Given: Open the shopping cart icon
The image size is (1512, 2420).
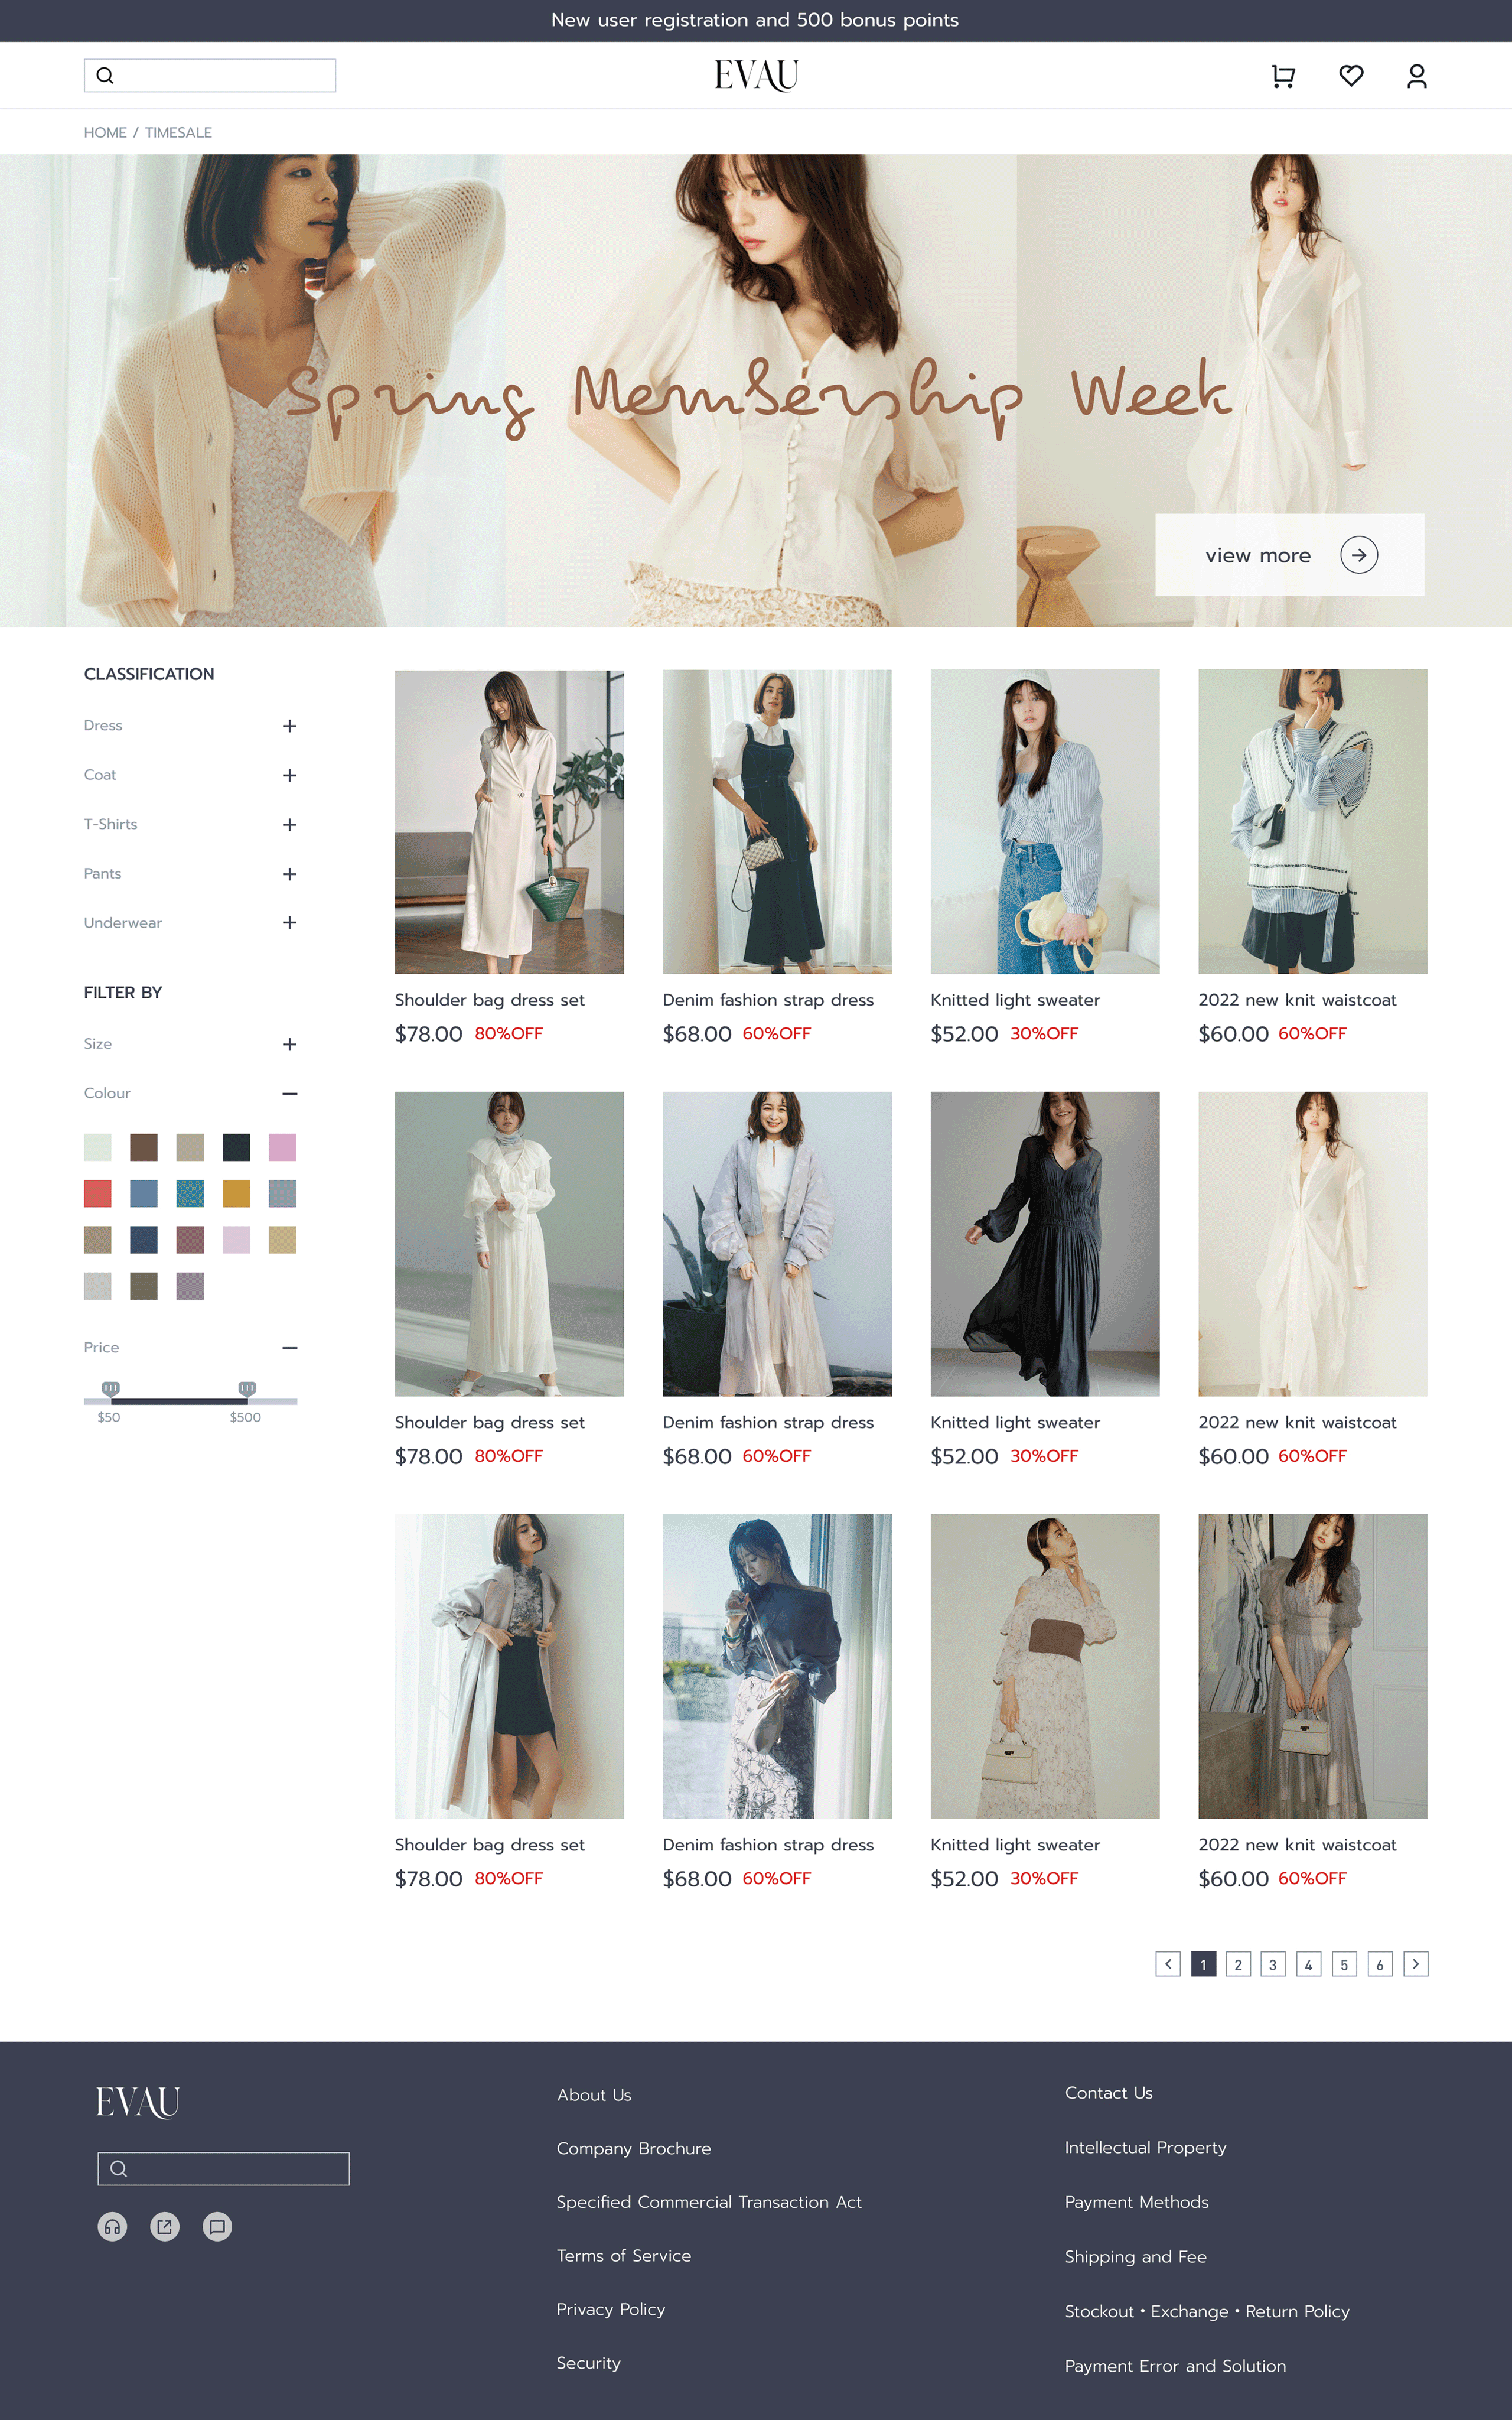Looking at the screenshot, I should [1283, 76].
